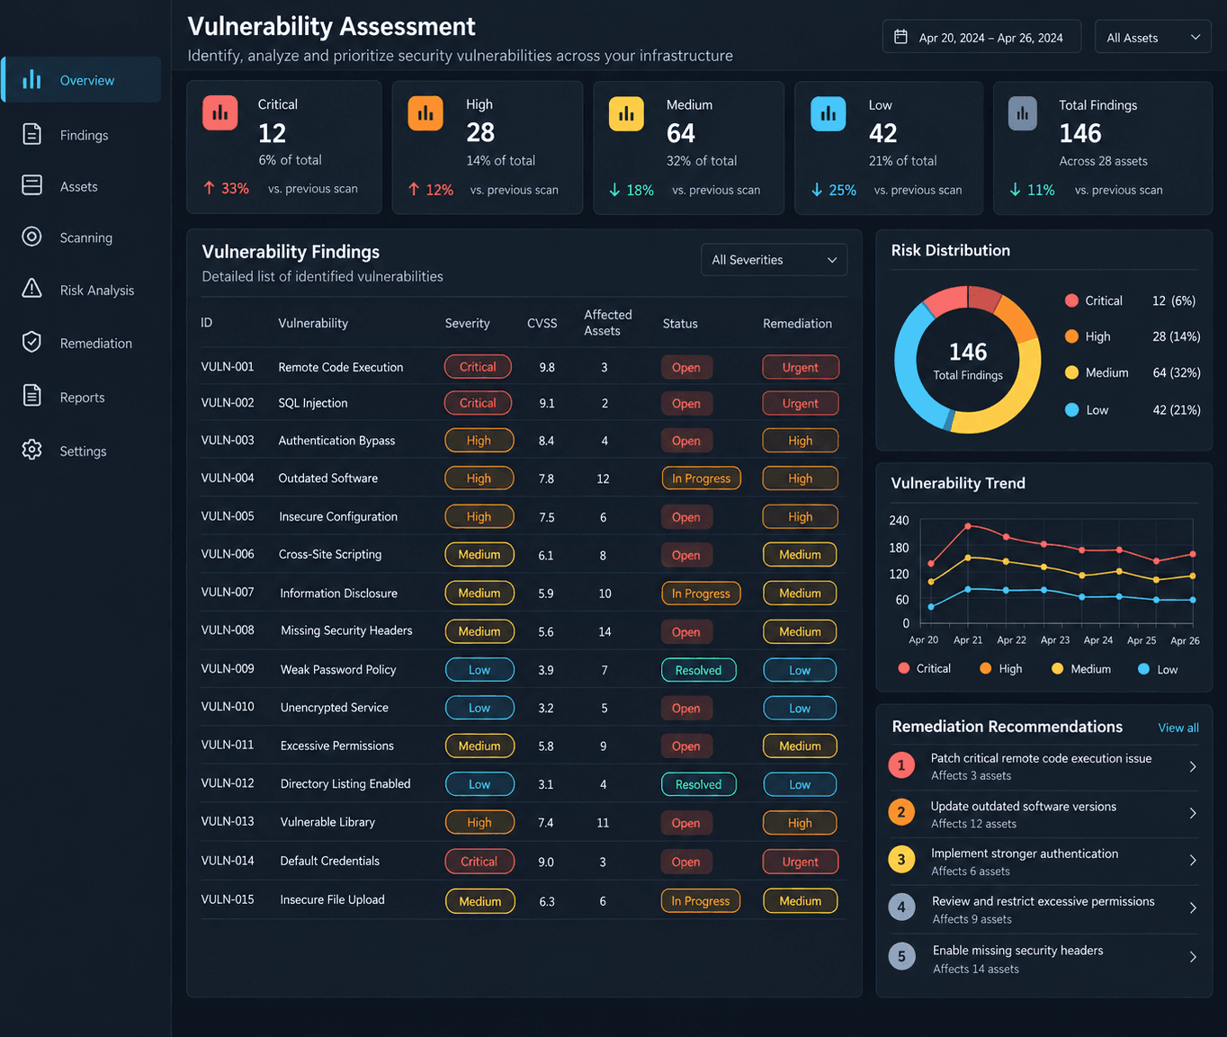The image size is (1227, 1037).
Task: Click numbered badge 4 in Remediation Recommendations
Action: tap(901, 907)
